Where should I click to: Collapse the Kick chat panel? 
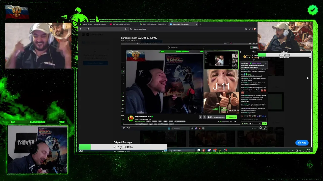tap(241, 52)
